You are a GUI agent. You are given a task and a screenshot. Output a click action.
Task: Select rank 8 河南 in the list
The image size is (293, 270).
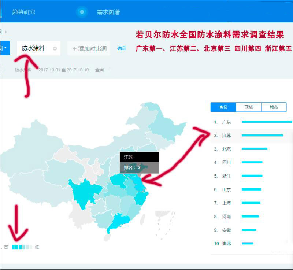pyautogui.click(x=252, y=217)
